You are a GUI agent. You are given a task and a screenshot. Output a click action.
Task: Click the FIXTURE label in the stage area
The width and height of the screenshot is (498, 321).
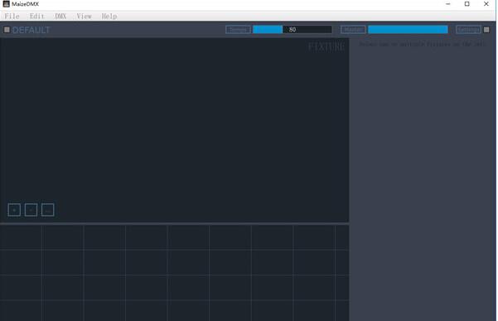click(x=326, y=47)
